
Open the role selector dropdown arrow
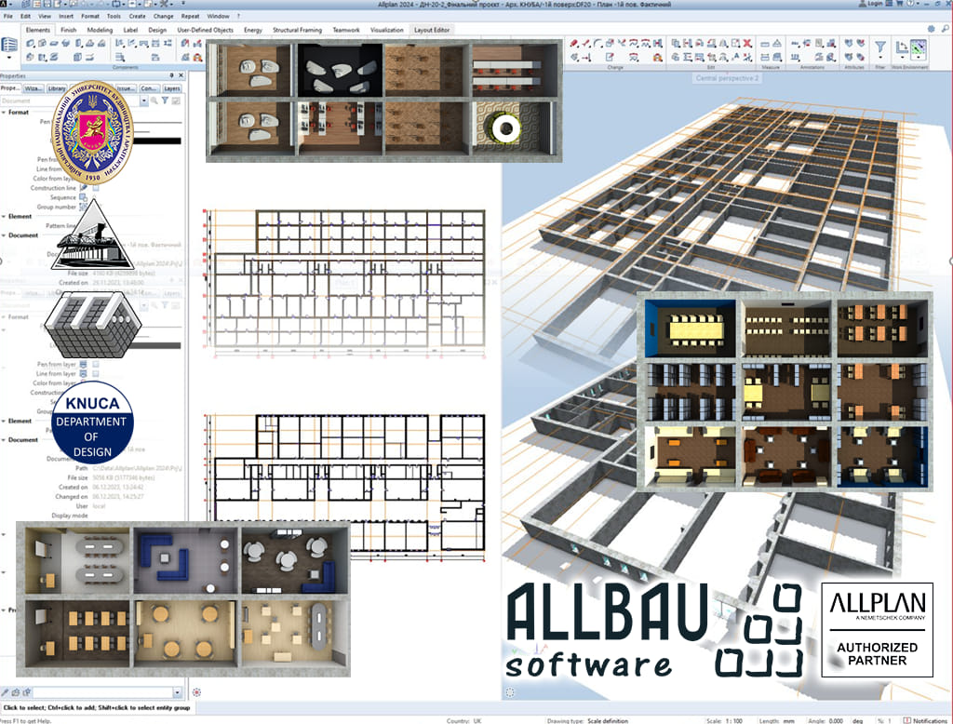[x=9, y=59]
